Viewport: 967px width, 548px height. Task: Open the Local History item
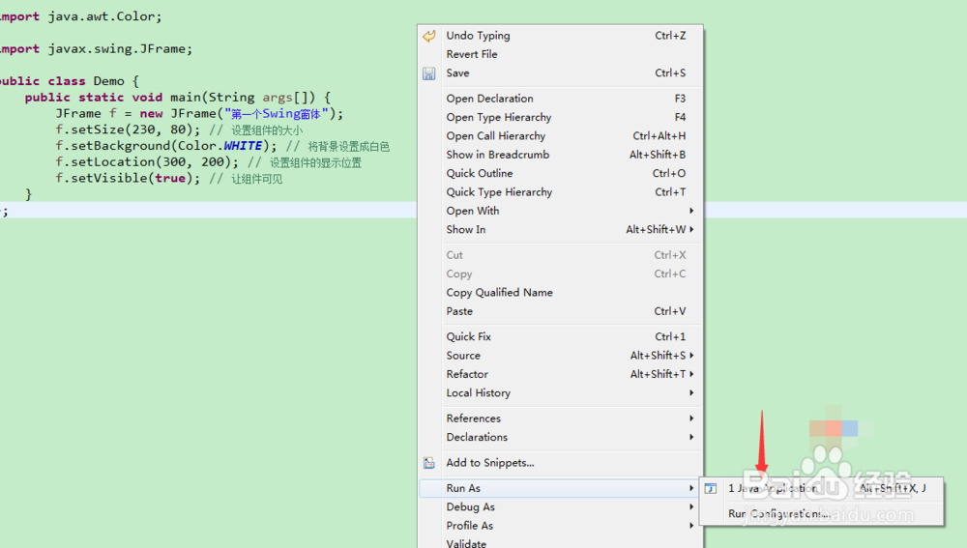point(561,392)
